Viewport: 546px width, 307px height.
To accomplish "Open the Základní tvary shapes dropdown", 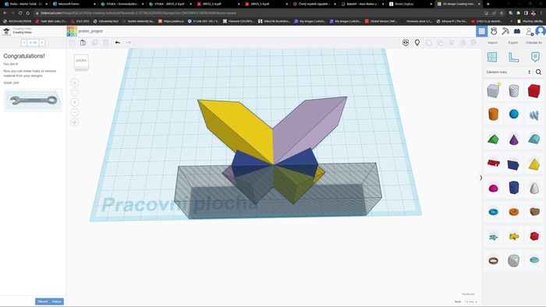I will [508, 72].
